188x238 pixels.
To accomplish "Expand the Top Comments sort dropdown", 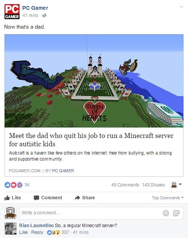I will [x=168, y=198].
